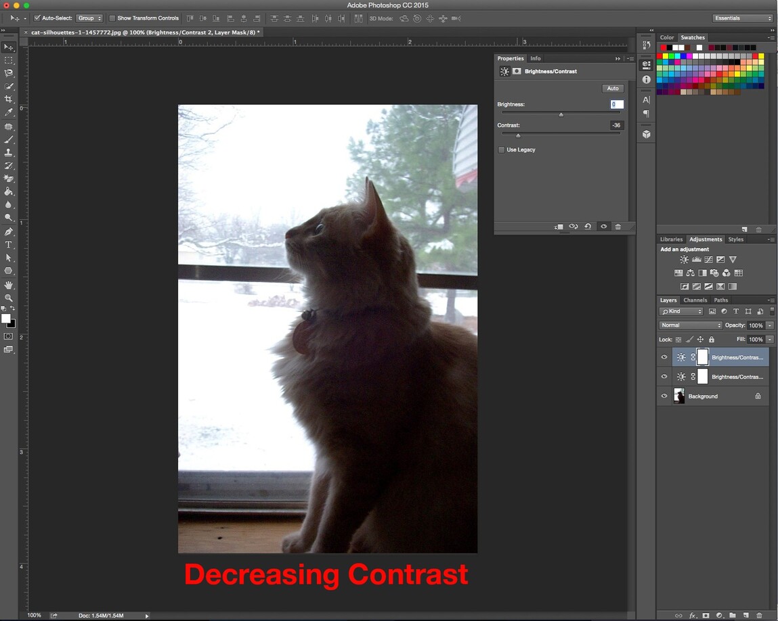Switch to the Channels tab
778x621 pixels.
(x=695, y=300)
